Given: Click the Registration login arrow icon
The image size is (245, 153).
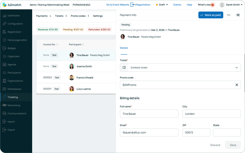Looking at the screenshot, I should 132,5.
